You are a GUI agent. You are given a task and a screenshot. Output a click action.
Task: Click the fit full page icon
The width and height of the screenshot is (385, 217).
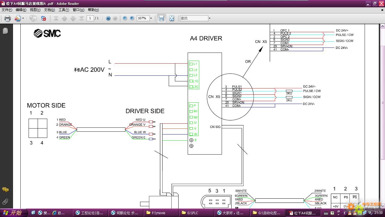[x=172, y=18]
